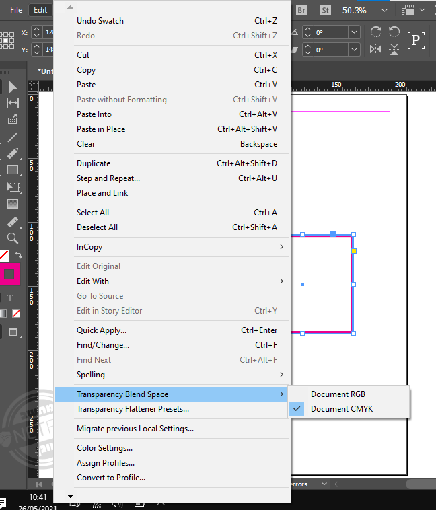Select the Gap tool
The image size is (436, 510).
click(13, 103)
